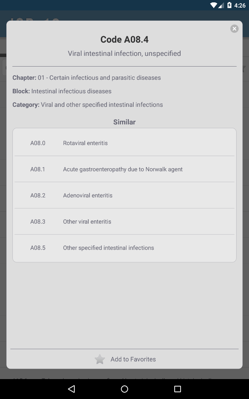Click the Category Viral and other line

[x=88, y=105]
